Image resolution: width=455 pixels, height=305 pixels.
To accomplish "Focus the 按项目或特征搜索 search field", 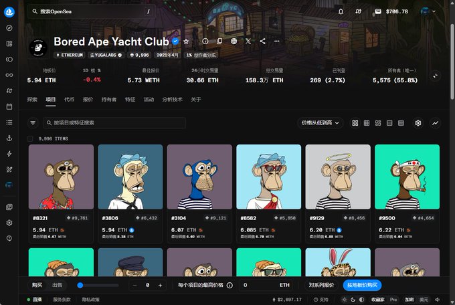I will pos(114,123).
